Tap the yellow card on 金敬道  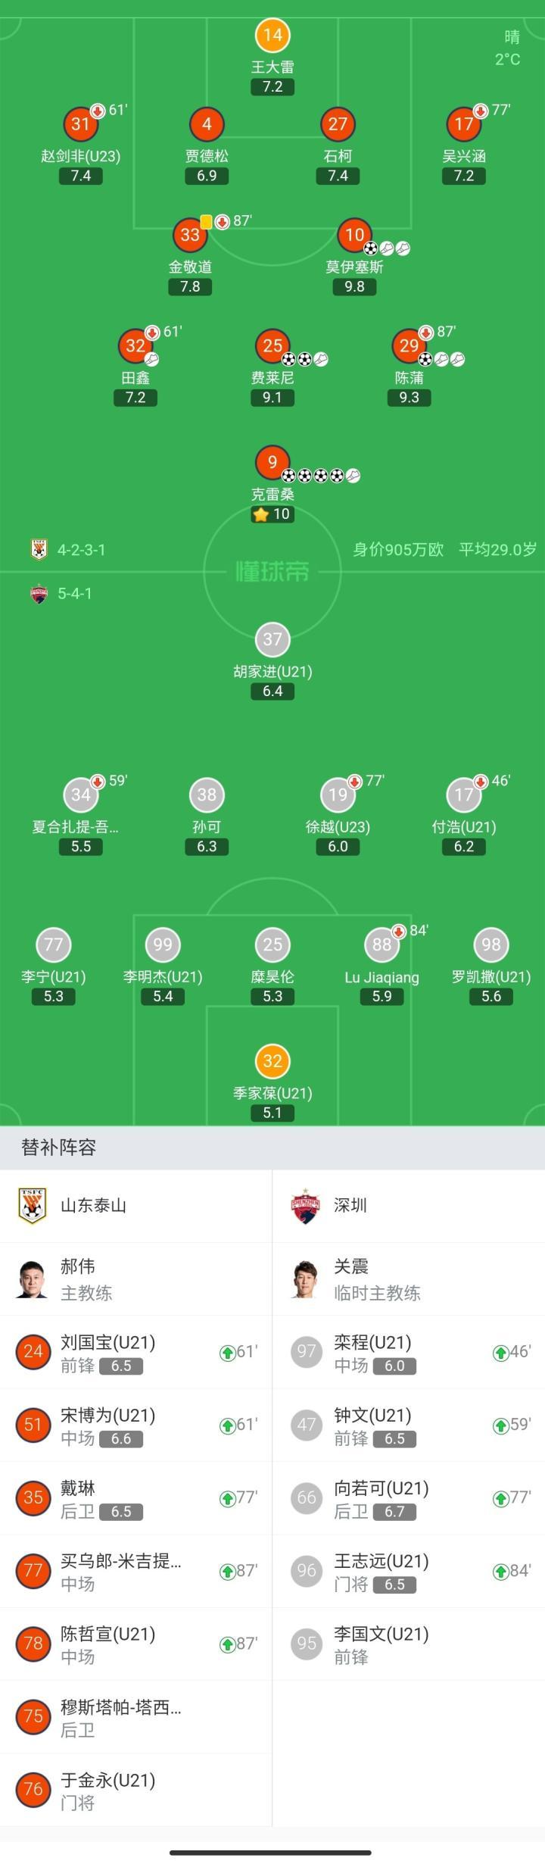(206, 222)
